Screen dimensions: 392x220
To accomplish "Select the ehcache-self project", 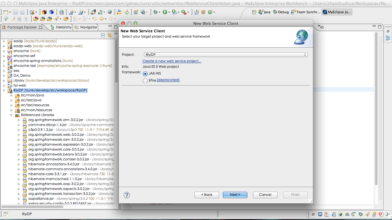I will tap(24, 56).
